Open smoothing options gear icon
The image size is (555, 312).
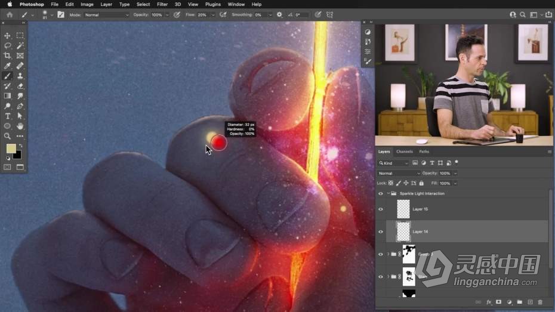279,15
